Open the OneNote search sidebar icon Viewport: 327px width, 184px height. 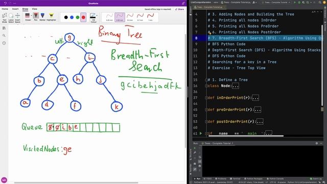coord(4,35)
